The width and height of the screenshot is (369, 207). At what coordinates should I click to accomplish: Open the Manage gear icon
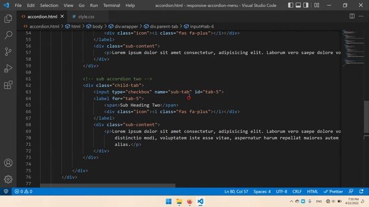(8, 179)
